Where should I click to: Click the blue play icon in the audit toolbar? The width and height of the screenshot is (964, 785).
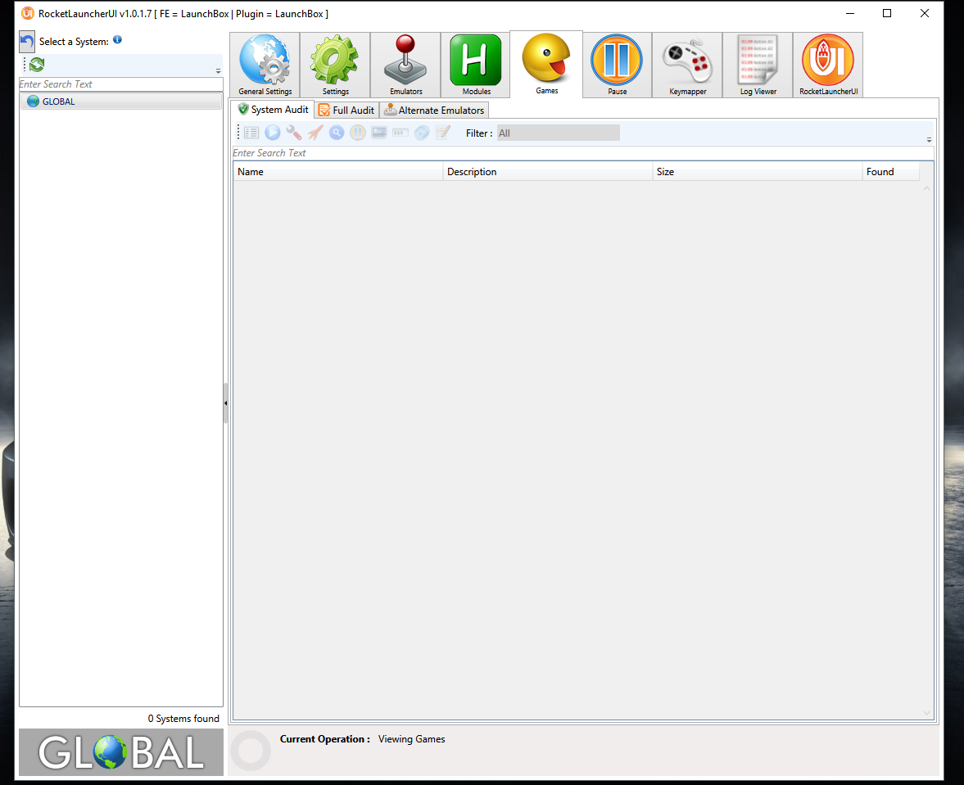click(273, 133)
